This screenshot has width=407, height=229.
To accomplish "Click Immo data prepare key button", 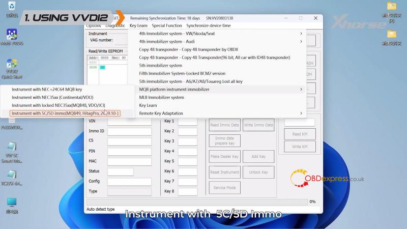I will [x=224, y=141].
